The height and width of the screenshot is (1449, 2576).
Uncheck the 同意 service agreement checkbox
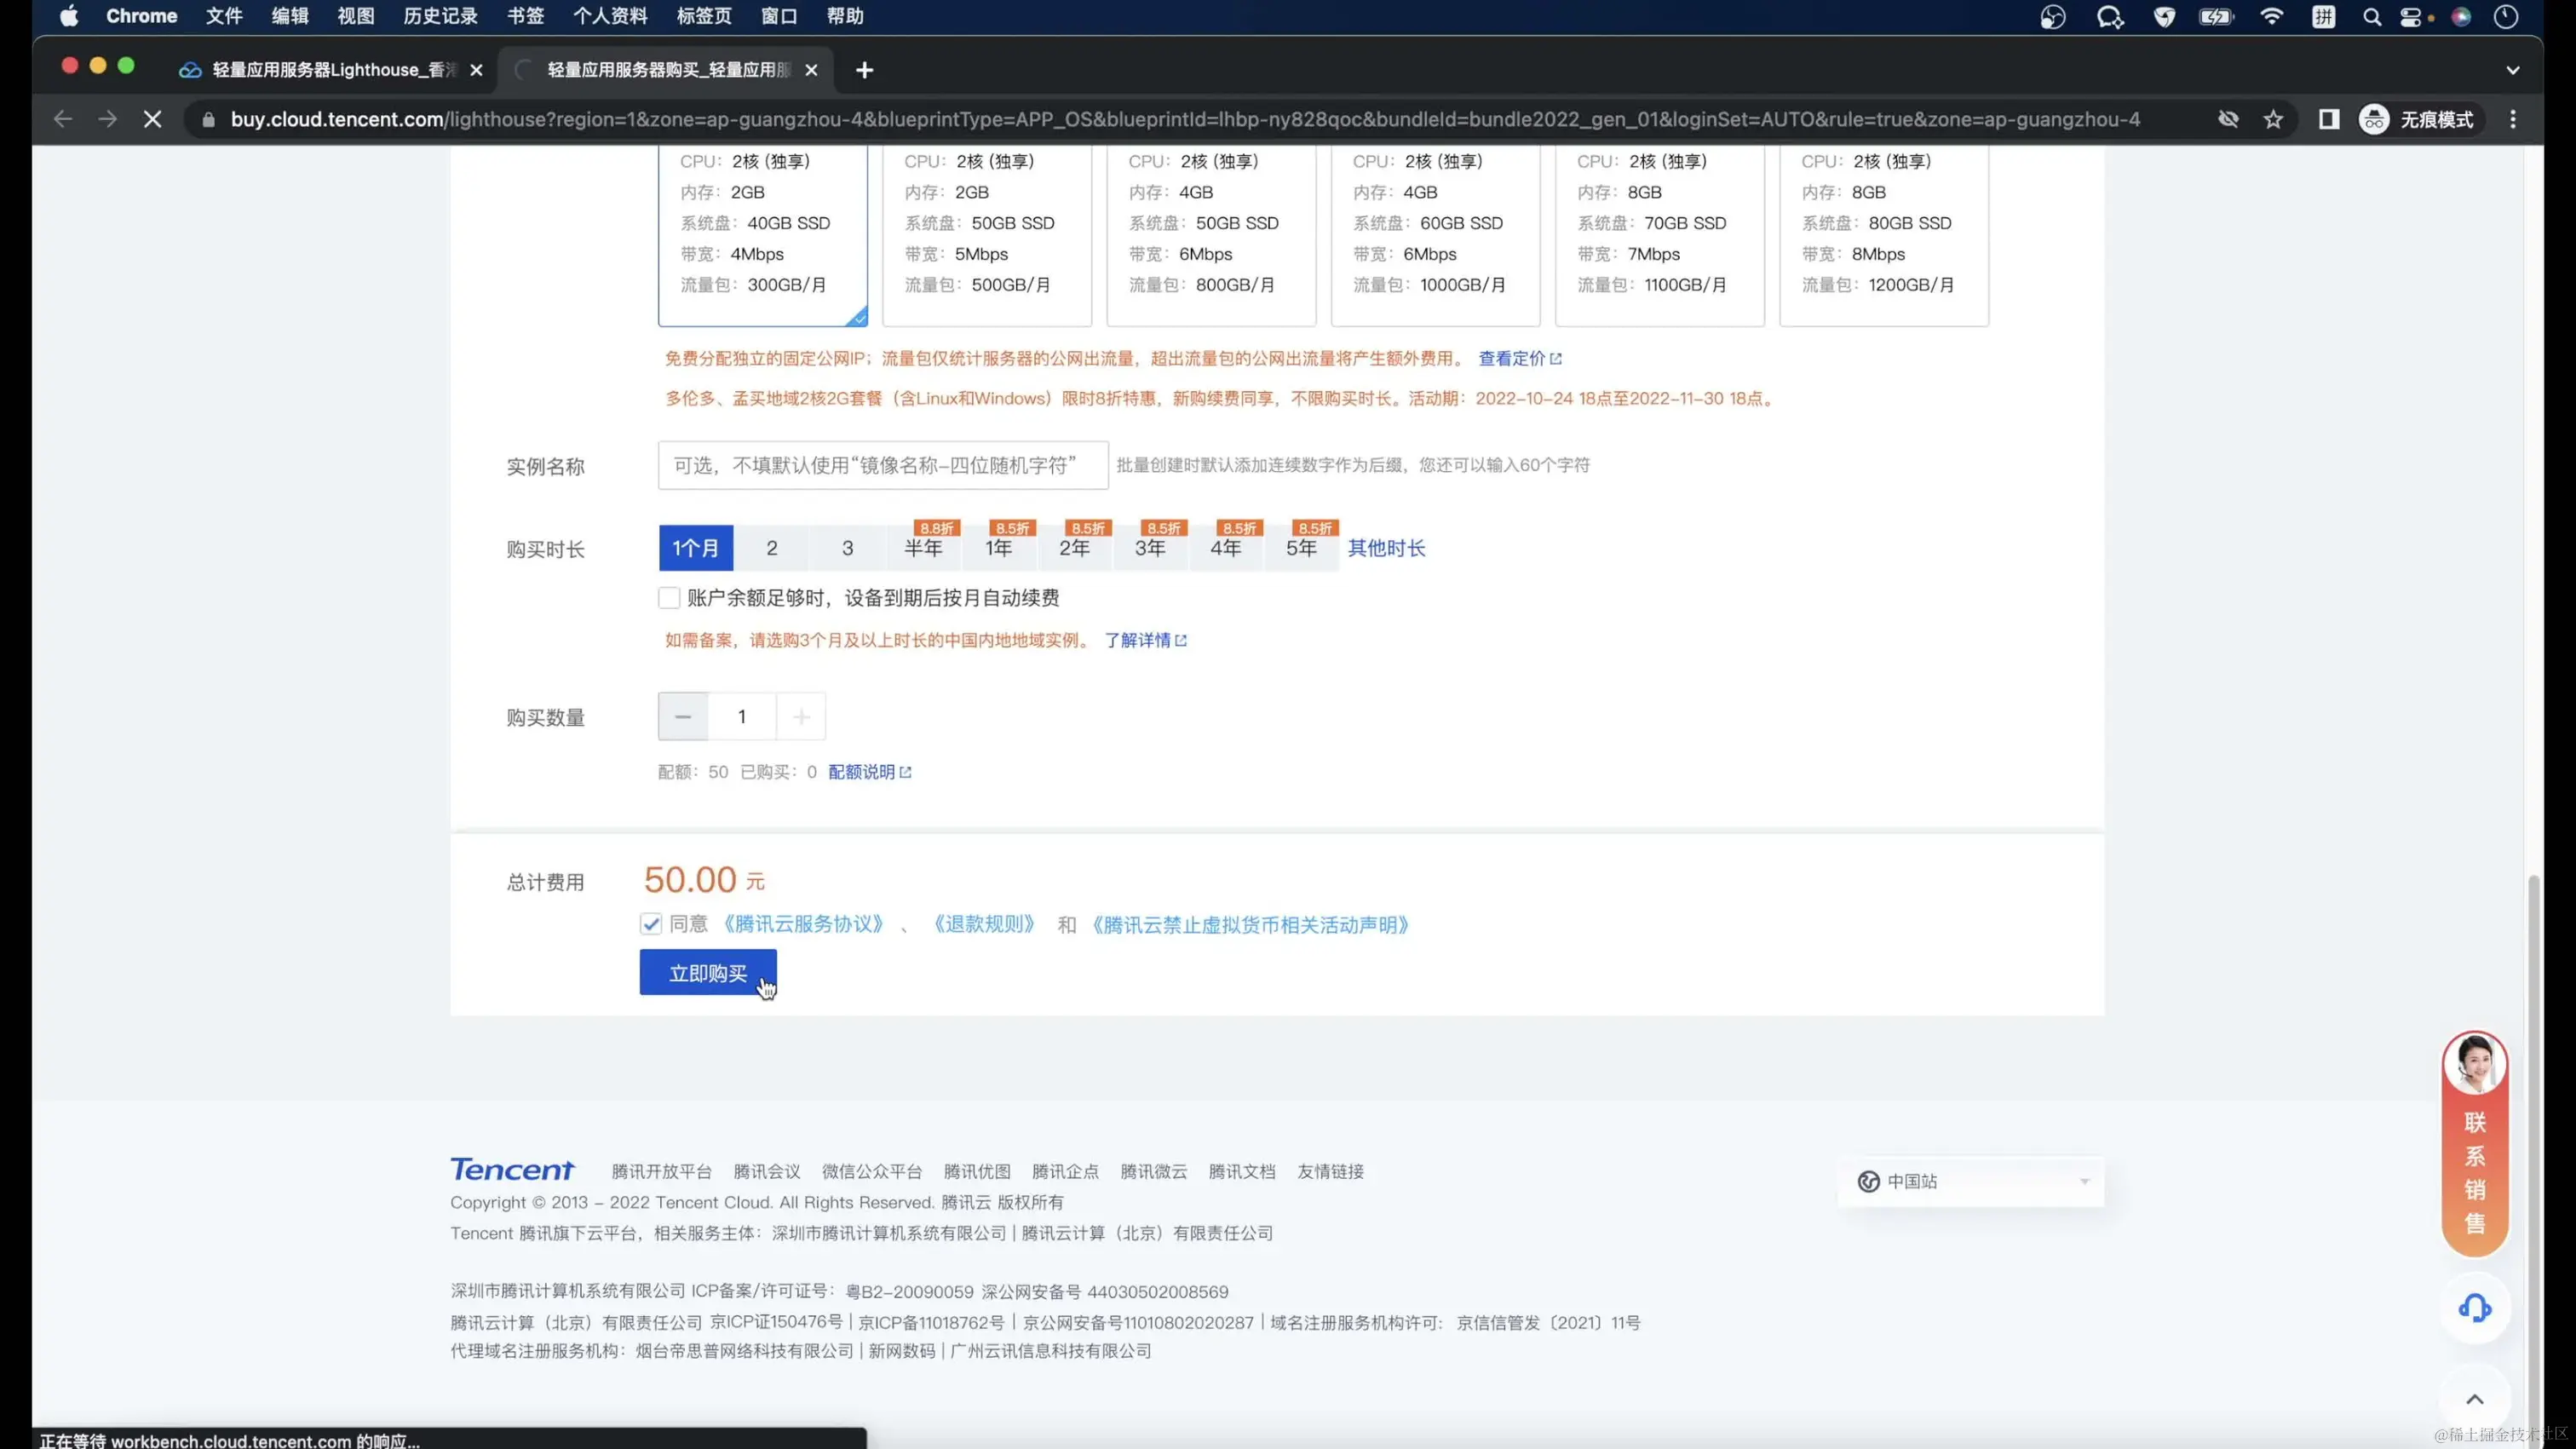point(651,924)
